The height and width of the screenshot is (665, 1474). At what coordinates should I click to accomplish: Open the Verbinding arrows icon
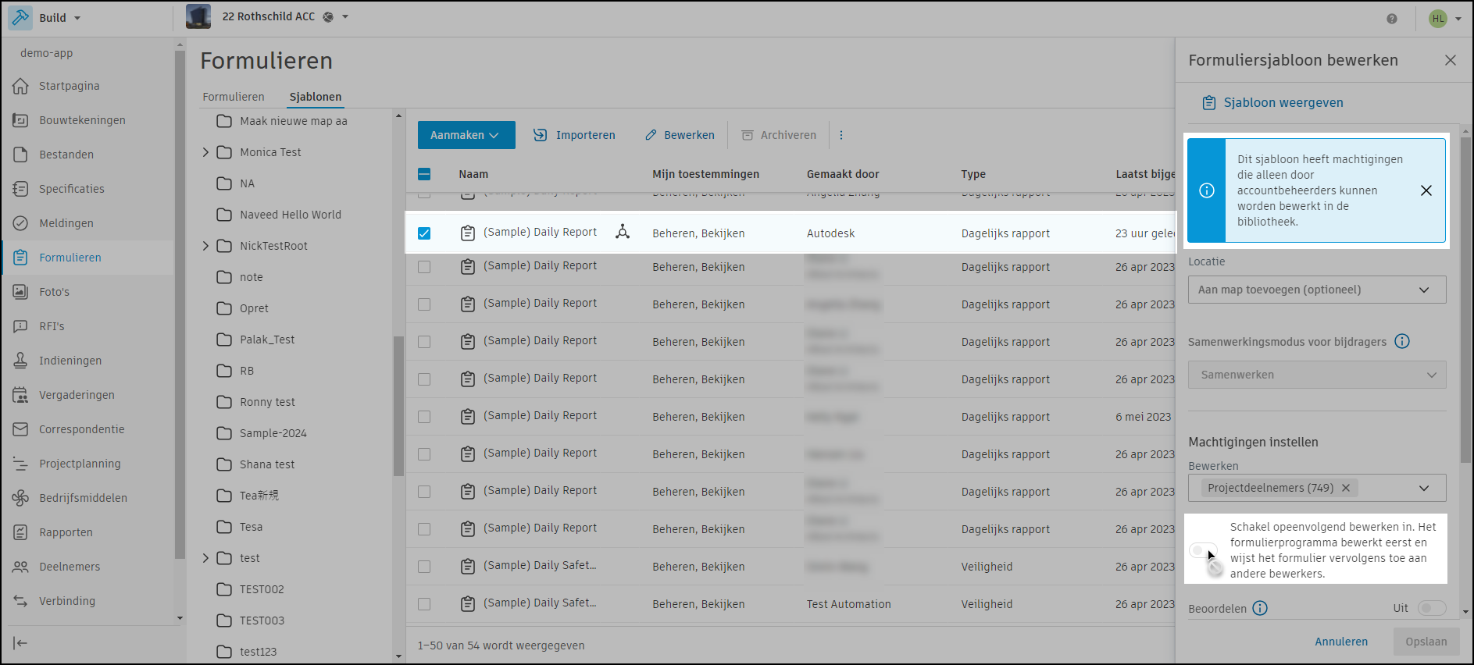pyautogui.click(x=21, y=601)
